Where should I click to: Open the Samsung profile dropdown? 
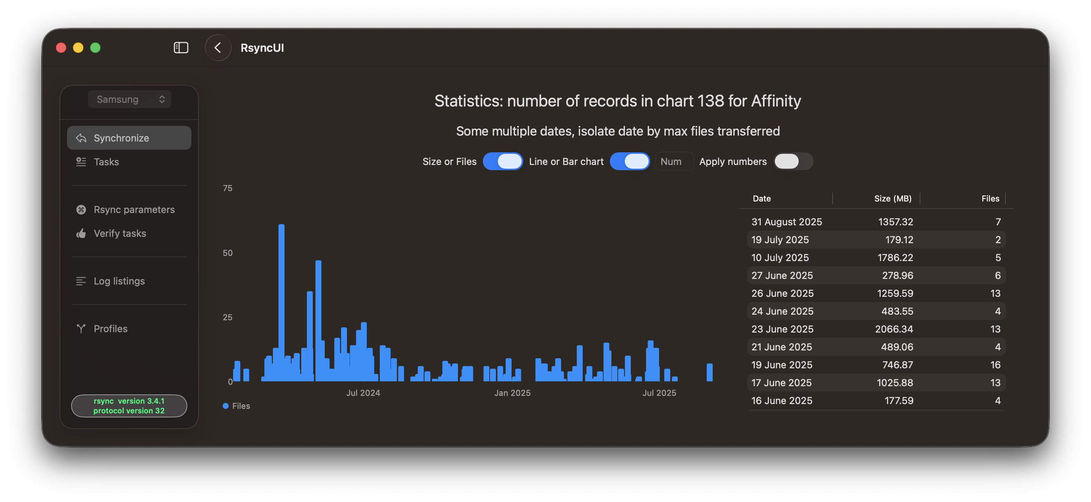click(130, 99)
